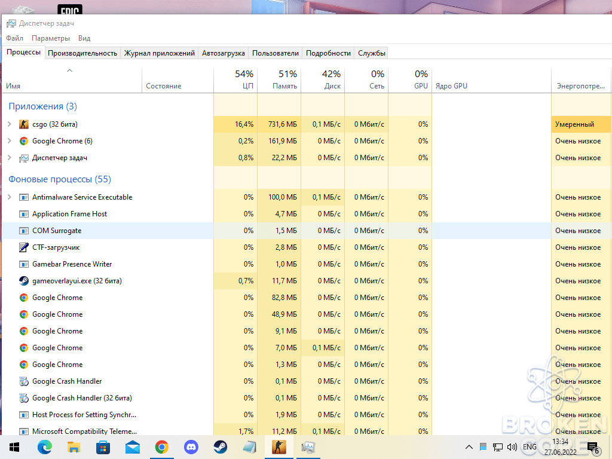This screenshot has height=459, width=612.
Task: Open the Windows Start menu
Action: 14,447
